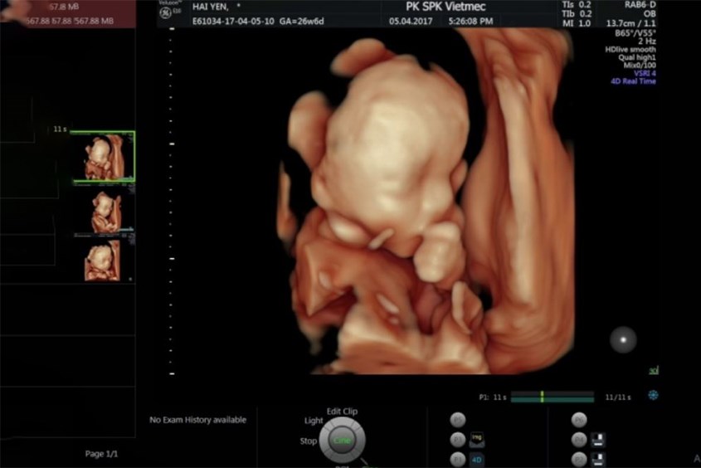Click the P1: 11 s clip label
Image resolution: width=701 pixels, height=468 pixels.
493,397
